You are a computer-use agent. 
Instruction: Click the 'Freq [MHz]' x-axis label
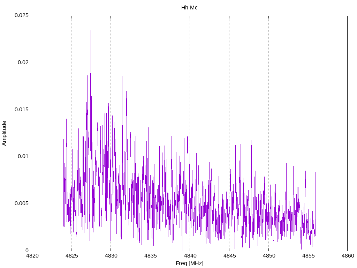[x=189, y=263]
